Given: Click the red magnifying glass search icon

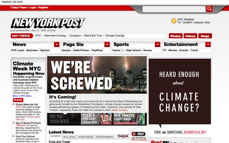Looking at the screenshot, I should tap(209, 9).
